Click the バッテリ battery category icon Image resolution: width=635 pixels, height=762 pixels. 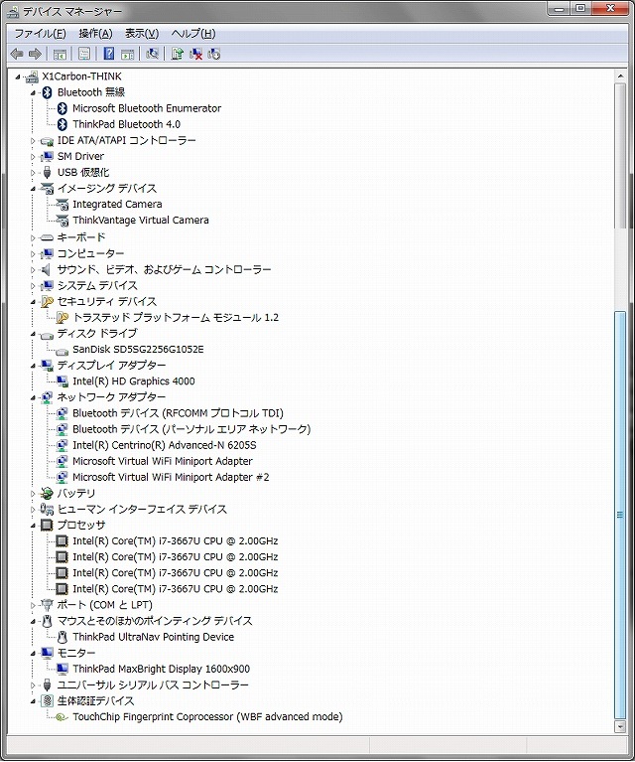coord(47,493)
